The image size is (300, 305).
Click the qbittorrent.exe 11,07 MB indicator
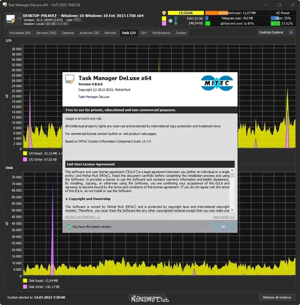point(237,13)
